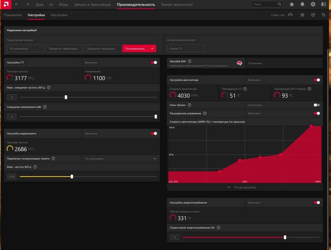Viewport: 331px width, 250px height.
Task: Open settings gear icon
Action: click(313, 4)
